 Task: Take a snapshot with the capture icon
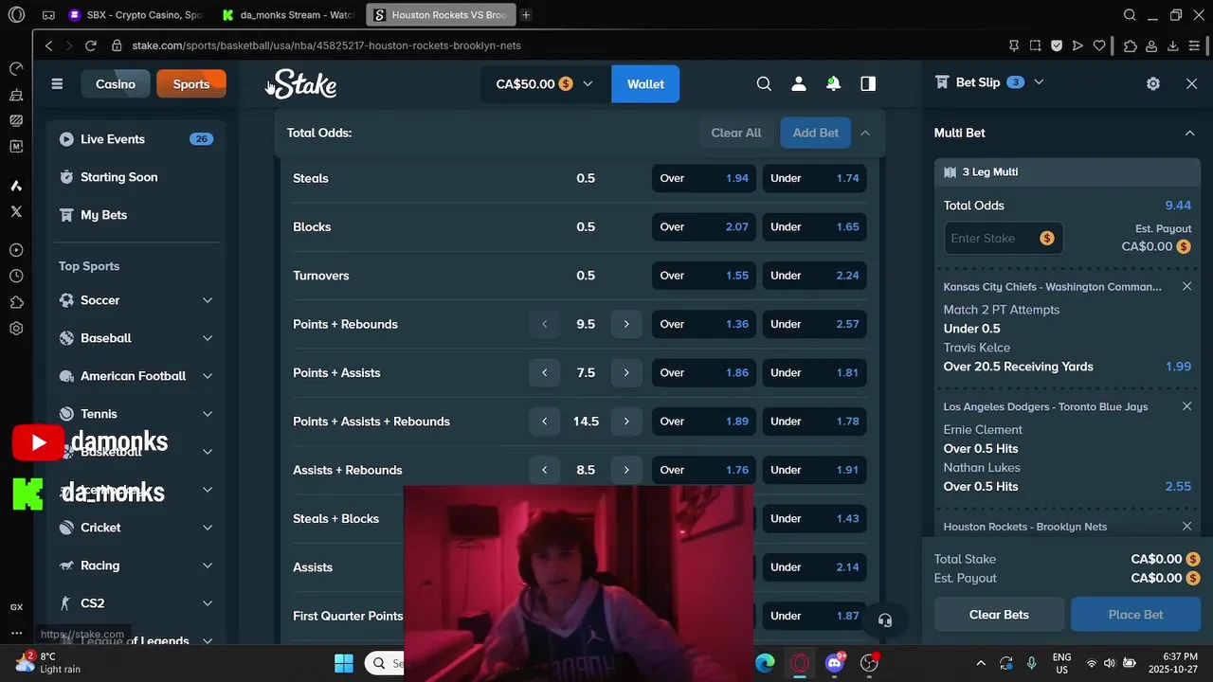tap(1035, 45)
